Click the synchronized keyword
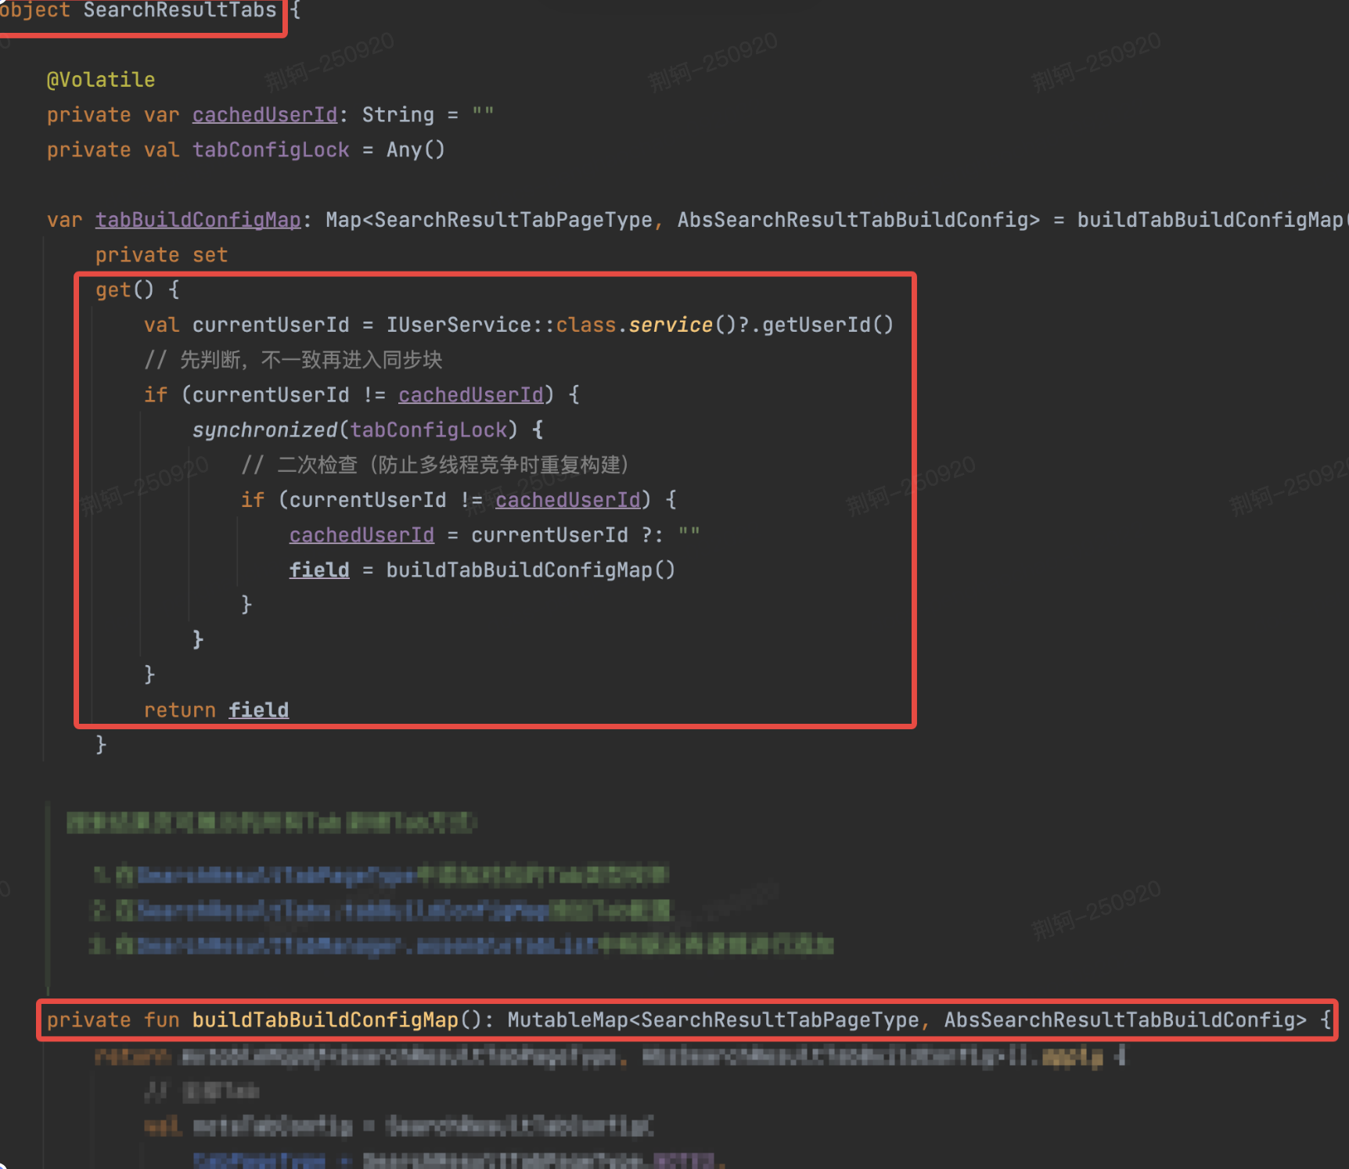This screenshot has width=1349, height=1169. [264, 430]
